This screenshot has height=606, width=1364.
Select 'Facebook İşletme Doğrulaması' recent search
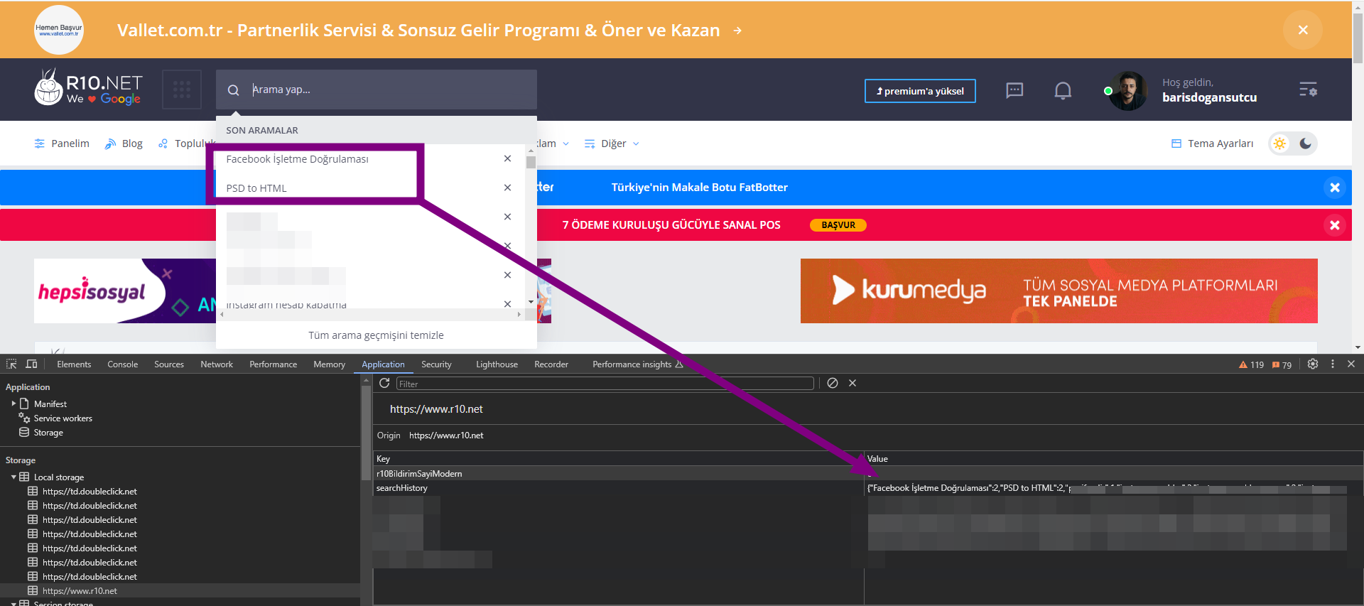[x=297, y=159]
